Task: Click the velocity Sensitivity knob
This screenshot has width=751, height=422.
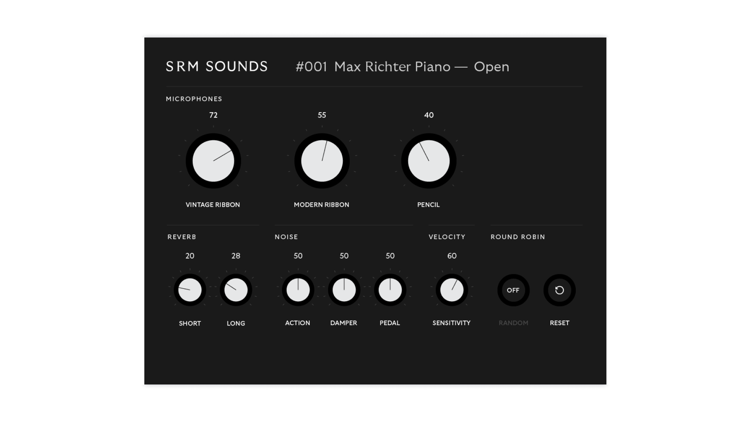Action: (x=452, y=290)
